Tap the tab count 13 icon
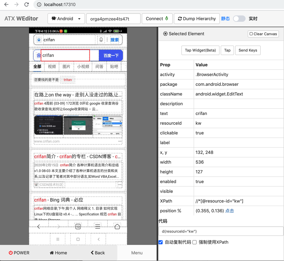This screenshot has width=284, height=261. pos(78,226)
